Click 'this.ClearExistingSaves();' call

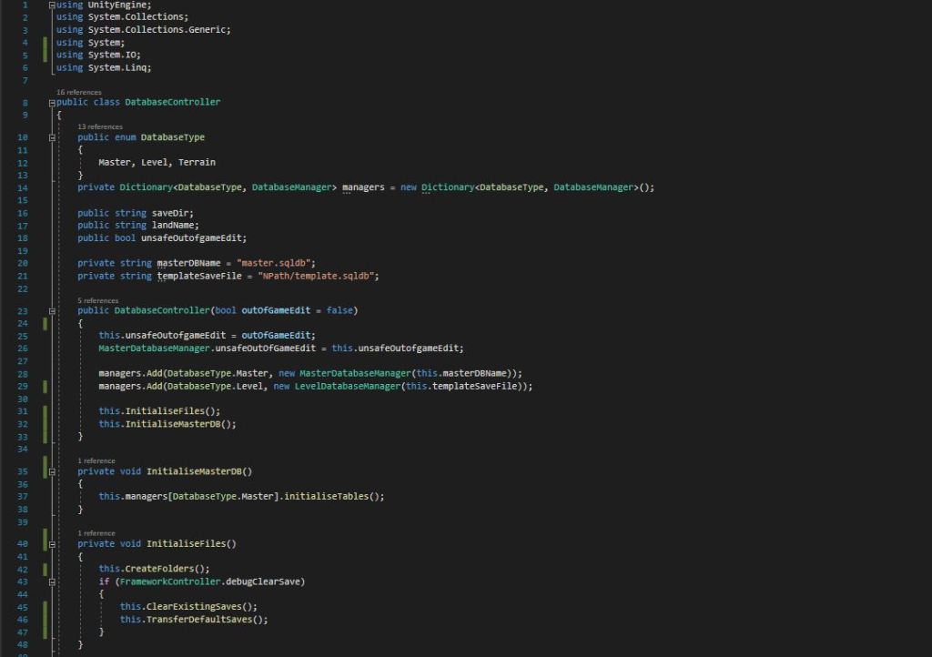188,607
